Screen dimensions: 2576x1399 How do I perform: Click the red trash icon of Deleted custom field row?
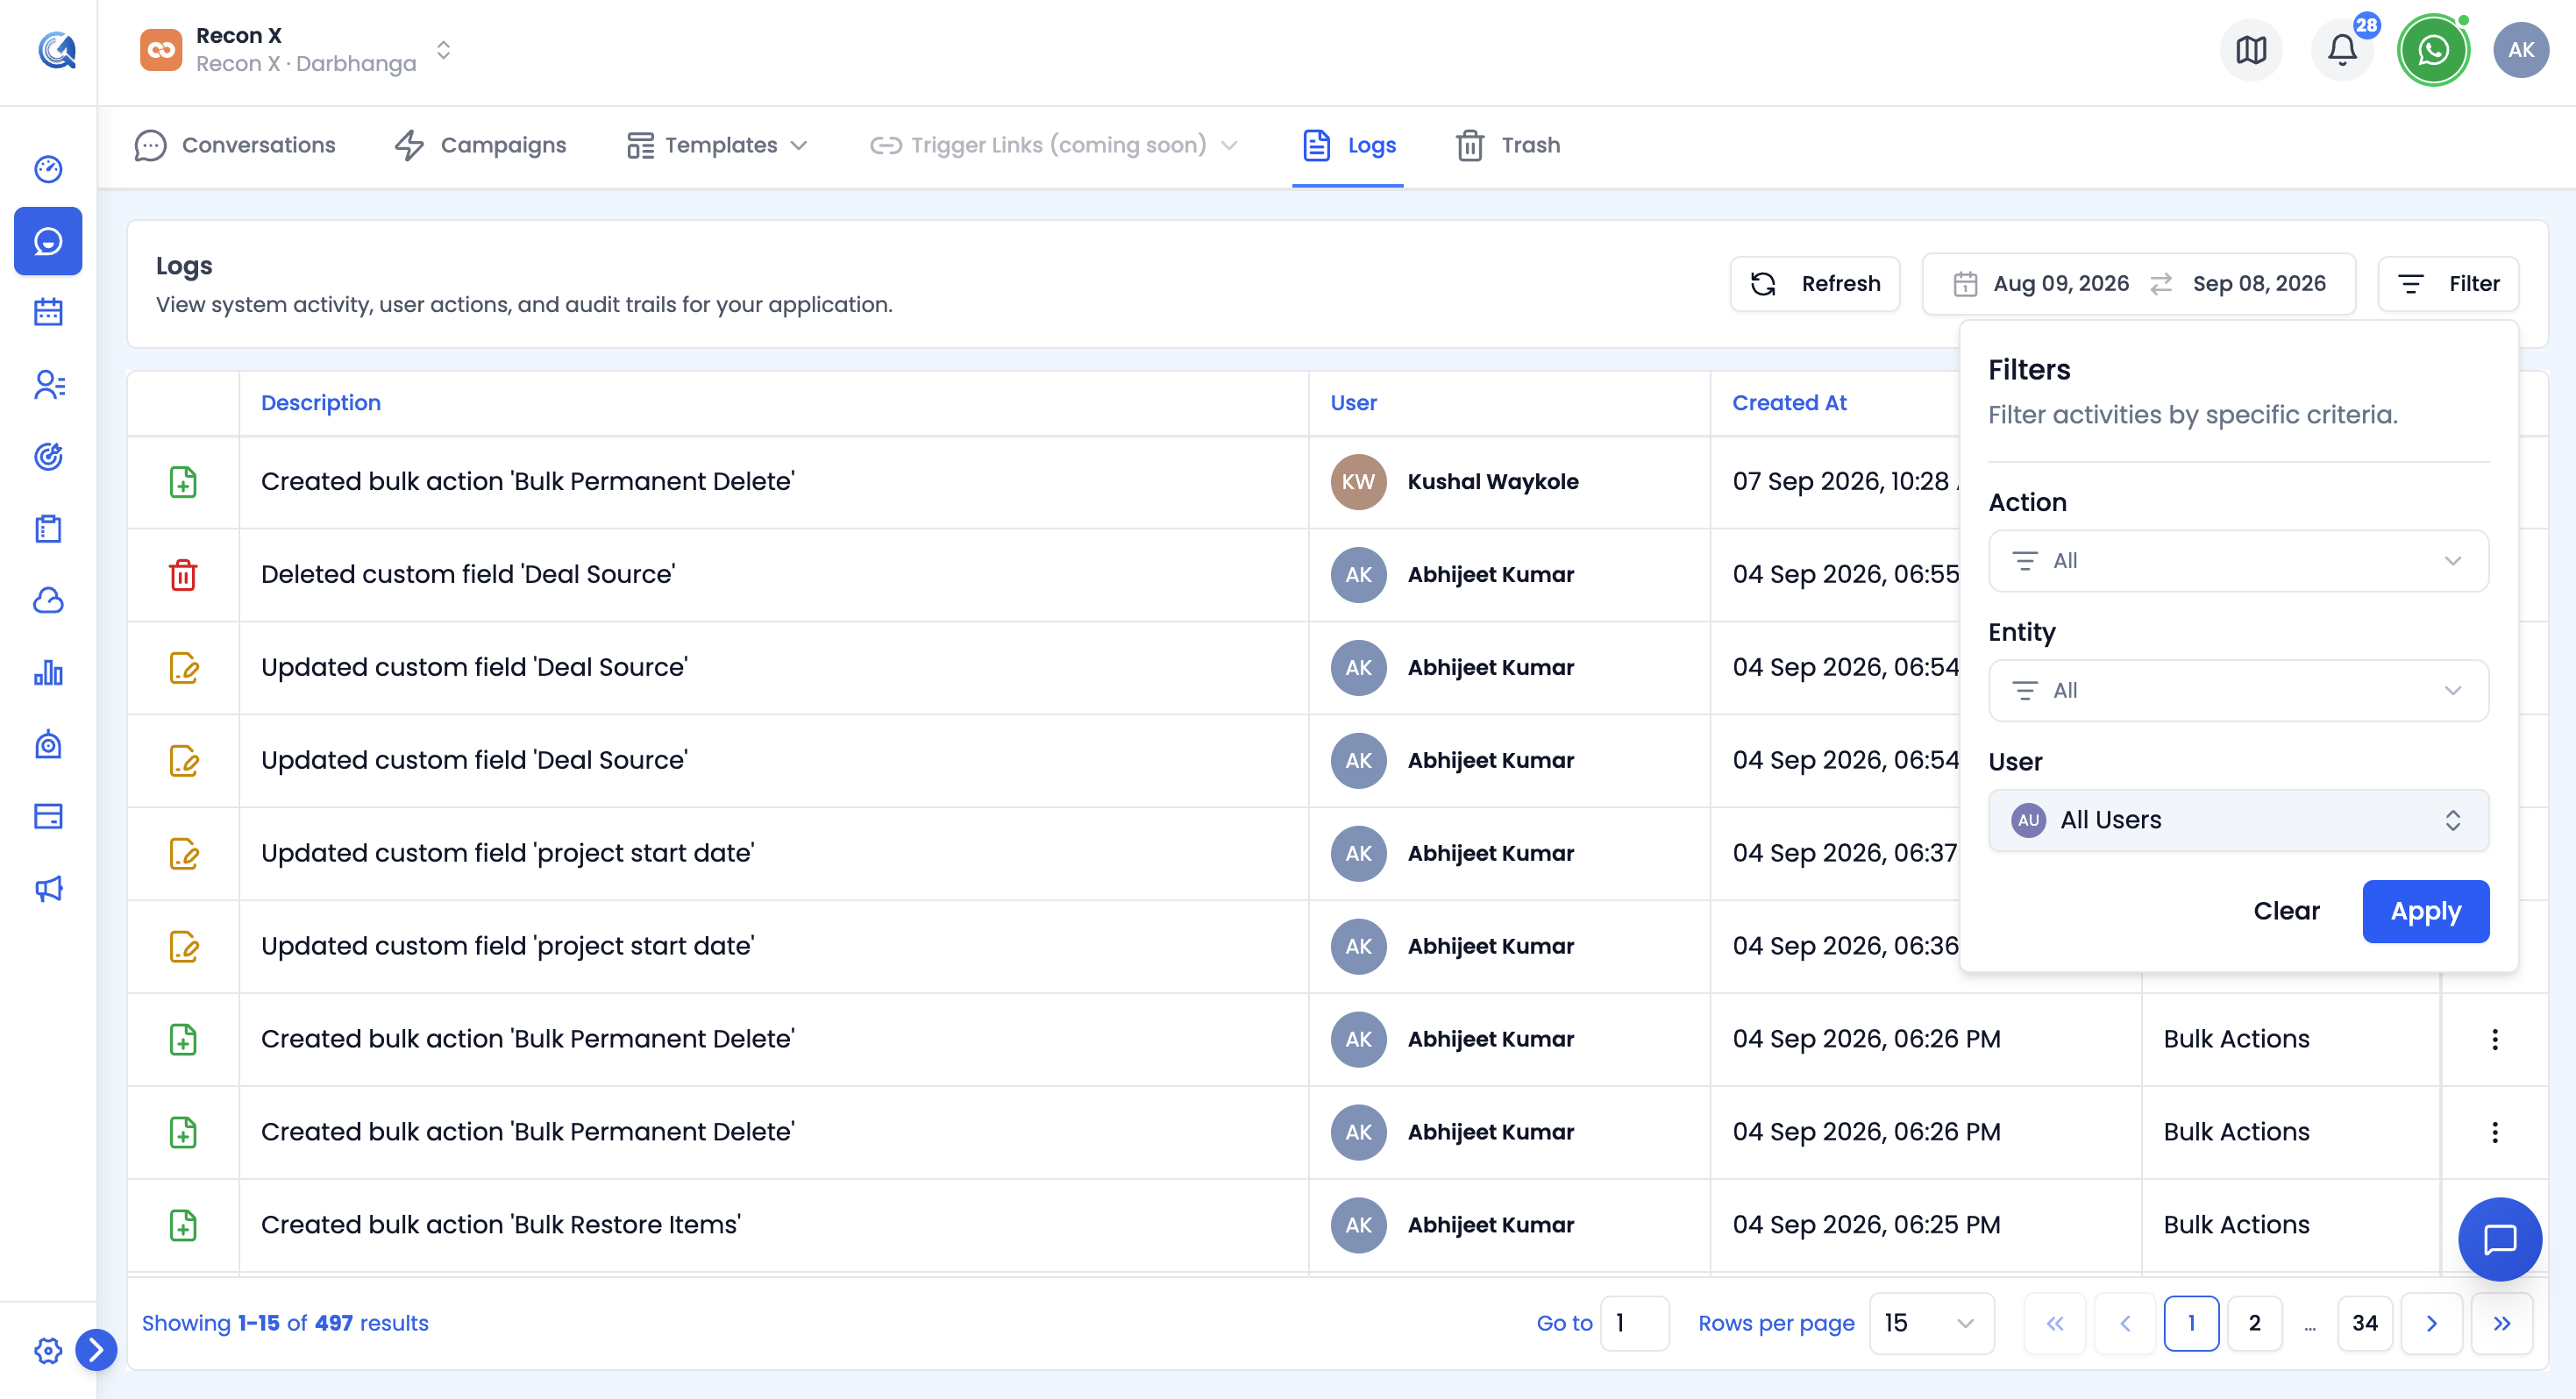click(x=183, y=575)
